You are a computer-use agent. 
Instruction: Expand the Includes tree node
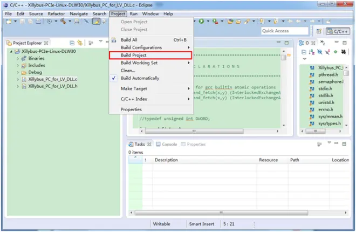[x=18, y=65]
